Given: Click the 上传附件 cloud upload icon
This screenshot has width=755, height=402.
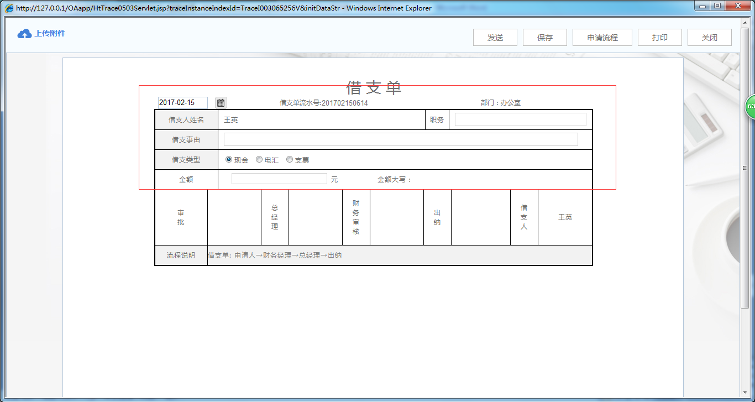Looking at the screenshot, I should point(23,33).
